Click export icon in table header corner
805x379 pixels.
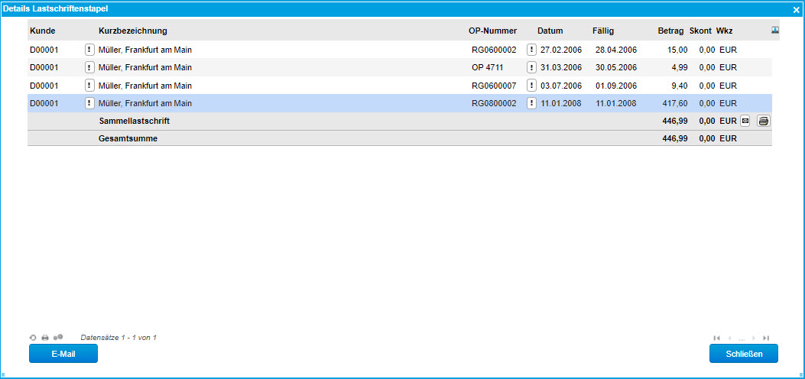click(775, 31)
